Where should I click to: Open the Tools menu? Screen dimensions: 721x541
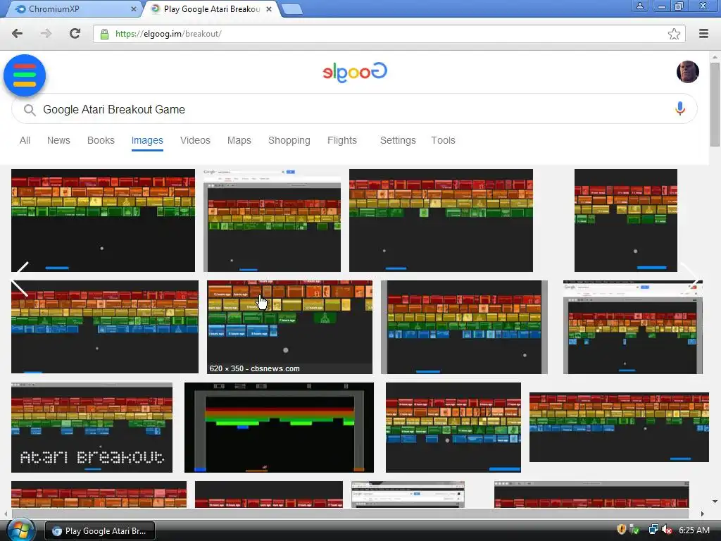(x=443, y=140)
